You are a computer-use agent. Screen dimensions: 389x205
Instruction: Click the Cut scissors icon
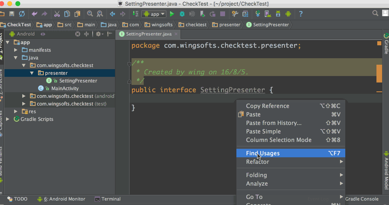(x=57, y=14)
